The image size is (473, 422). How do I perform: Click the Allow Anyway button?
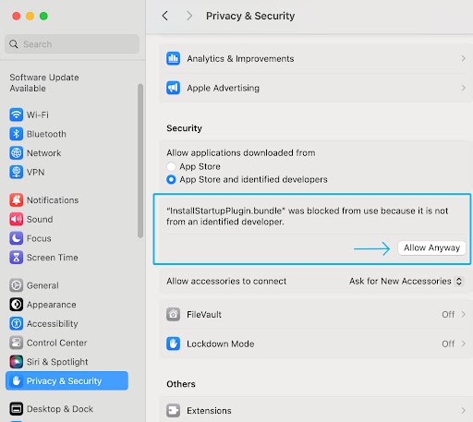(431, 247)
